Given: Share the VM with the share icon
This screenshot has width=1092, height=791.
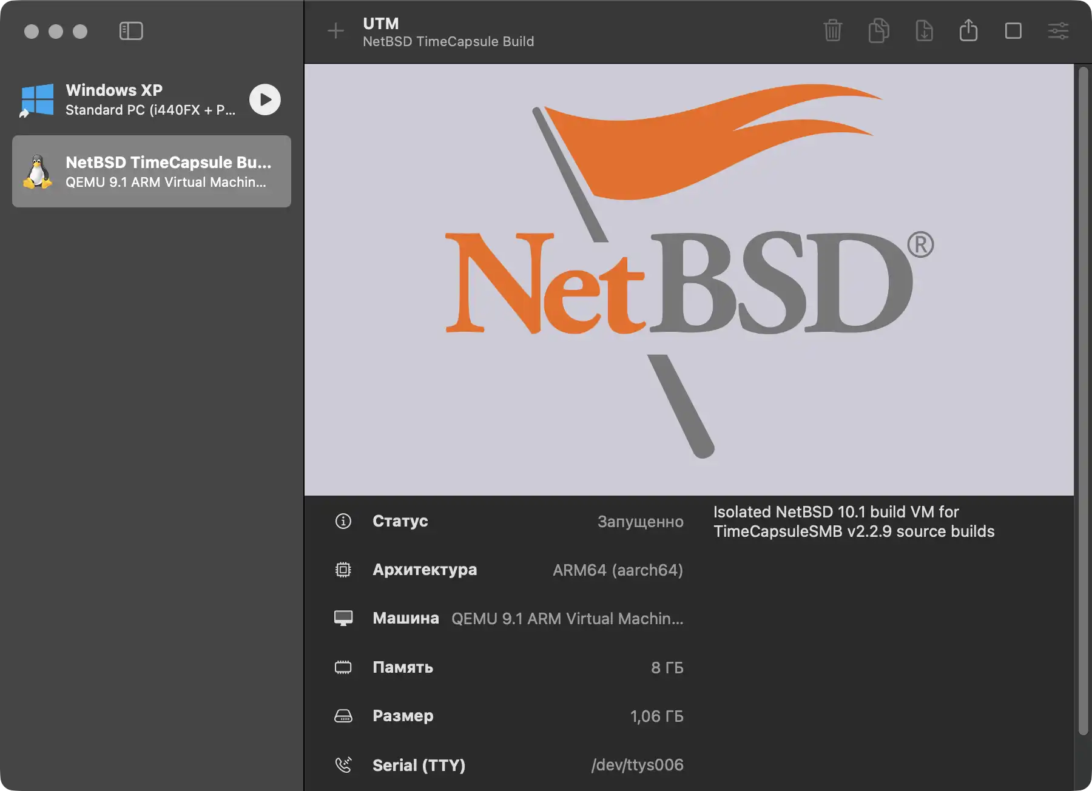Looking at the screenshot, I should pyautogui.click(x=969, y=30).
